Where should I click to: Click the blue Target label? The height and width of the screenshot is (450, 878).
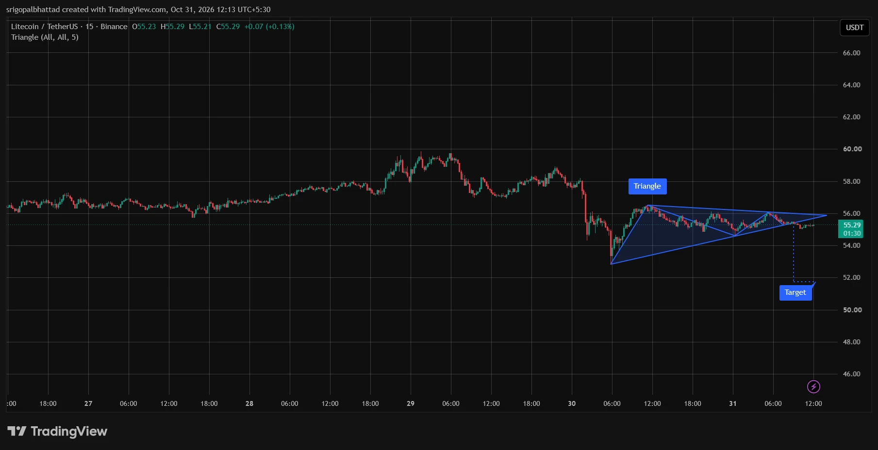[795, 292]
